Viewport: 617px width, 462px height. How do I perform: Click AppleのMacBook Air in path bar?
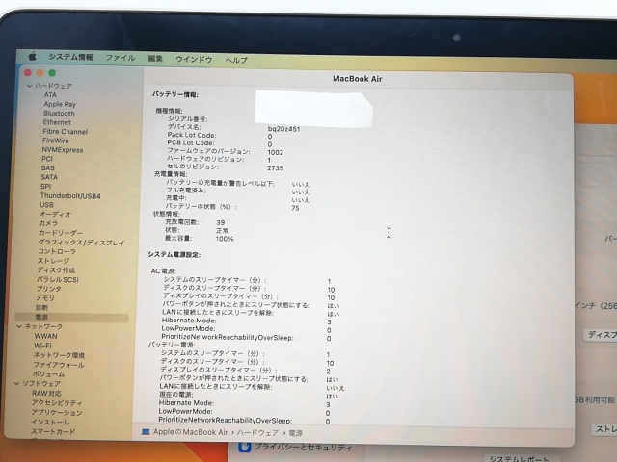pos(191,432)
